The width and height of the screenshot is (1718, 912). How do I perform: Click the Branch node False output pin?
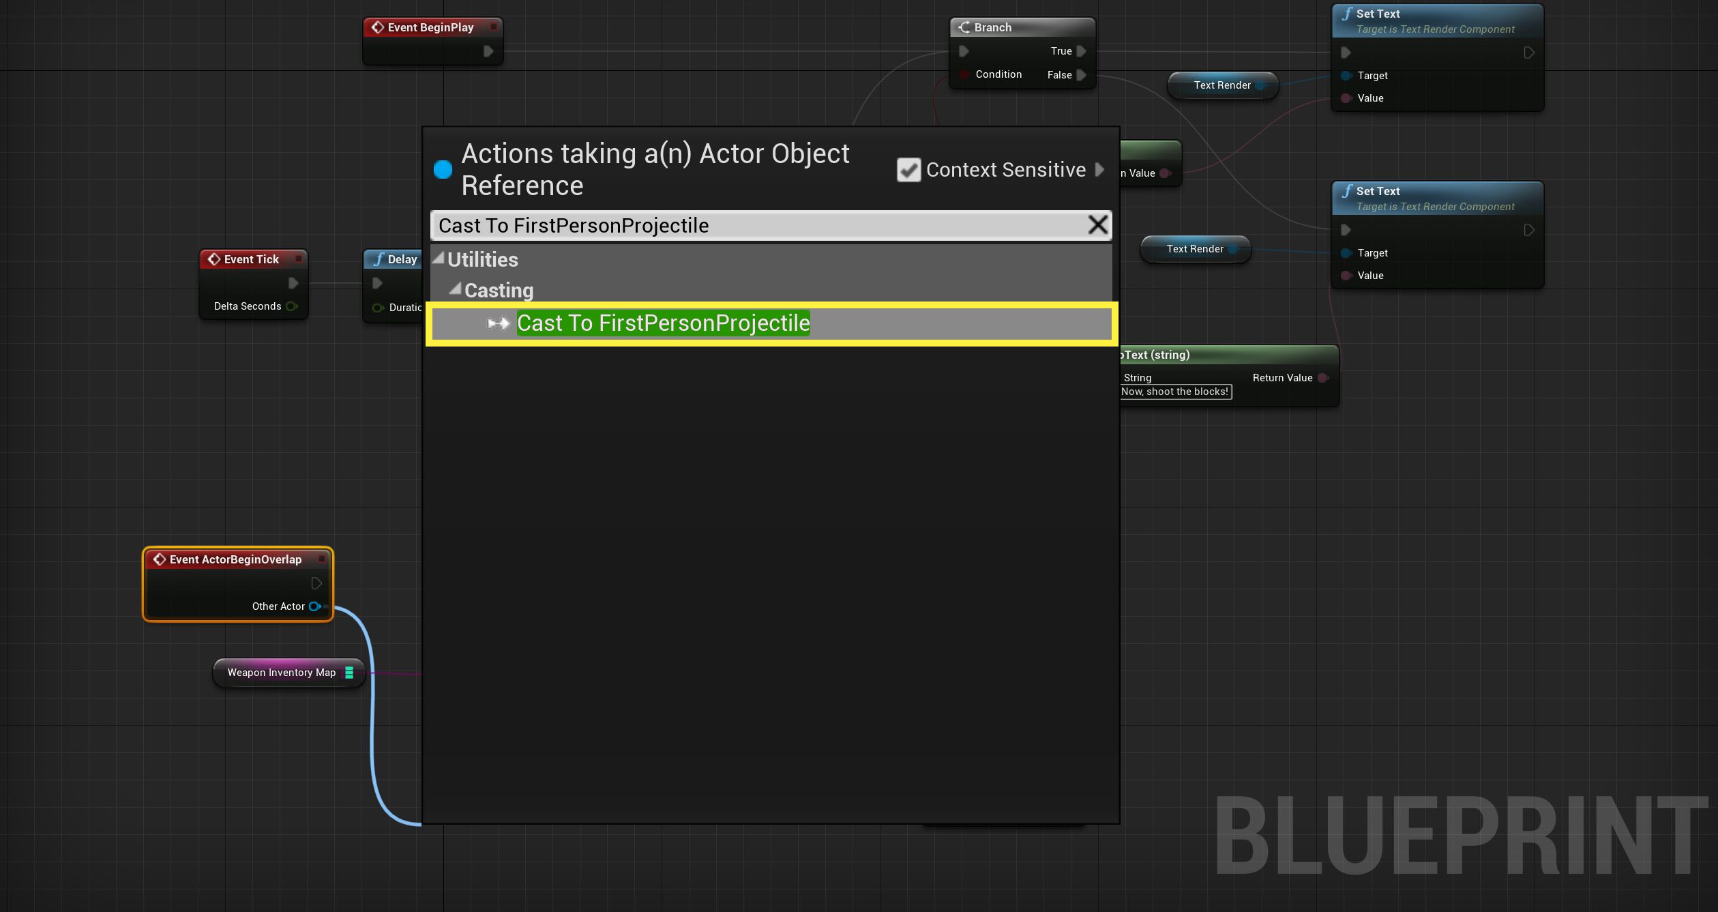tap(1081, 75)
